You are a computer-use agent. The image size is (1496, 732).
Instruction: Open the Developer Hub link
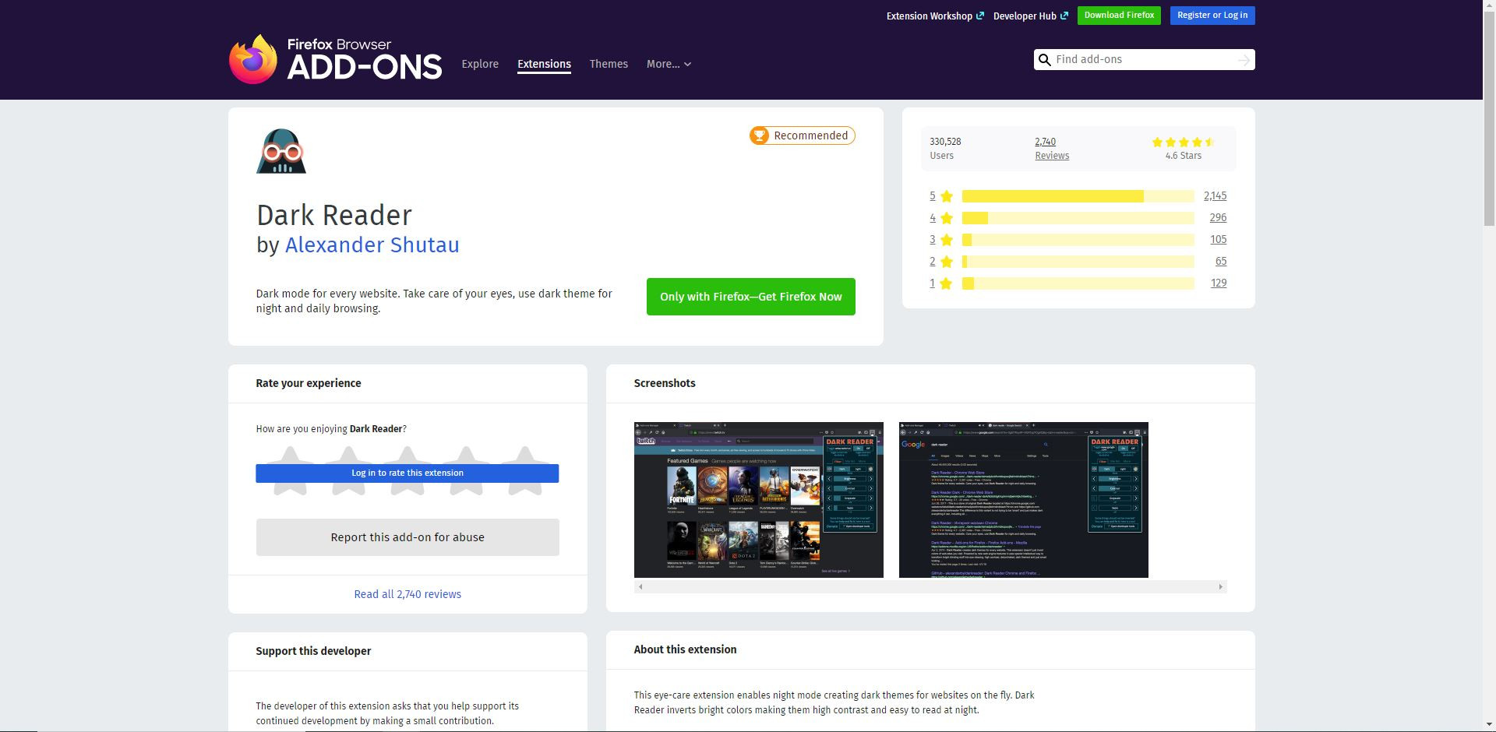click(1025, 16)
